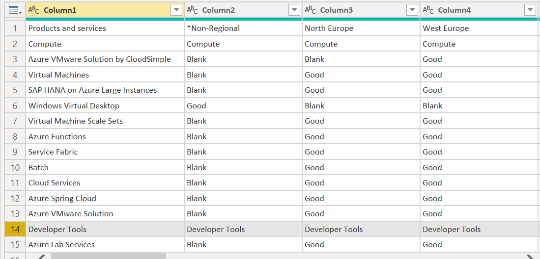The image size is (540, 259).
Task: Select row number 15
Action: tap(15, 245)
